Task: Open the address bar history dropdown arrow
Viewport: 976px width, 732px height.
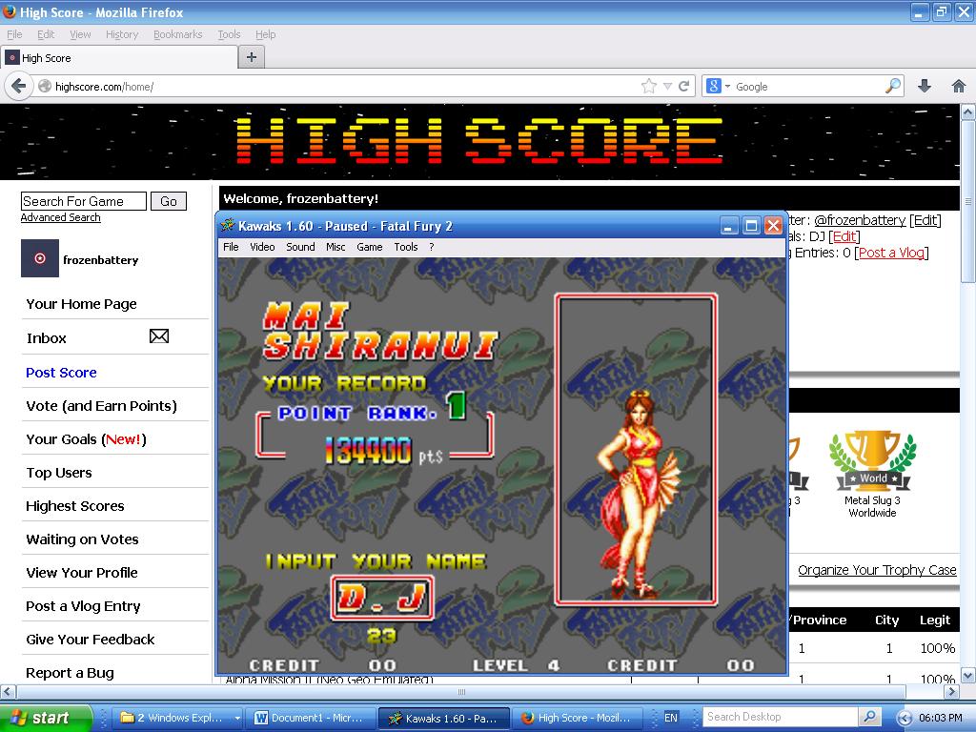Action: click(x=667, y=86)
